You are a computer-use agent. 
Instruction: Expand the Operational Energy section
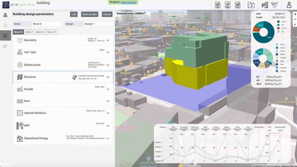pyautogui.click(x=108, y=138)
